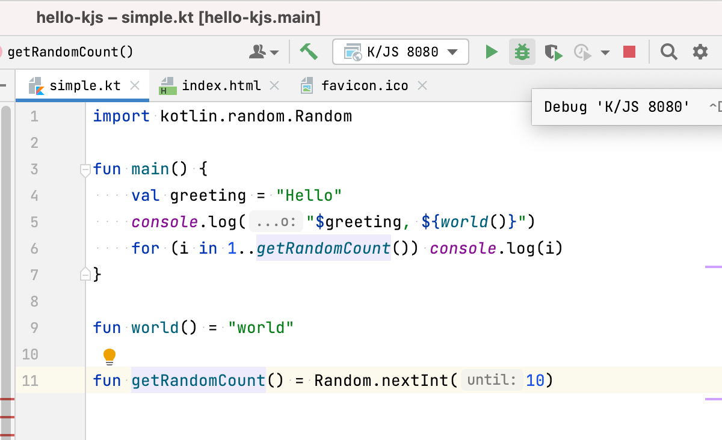Click the "until:" parameter hint
Viewport: 722px width, 440px height.
pyautogui.click(x=492, y=380)
